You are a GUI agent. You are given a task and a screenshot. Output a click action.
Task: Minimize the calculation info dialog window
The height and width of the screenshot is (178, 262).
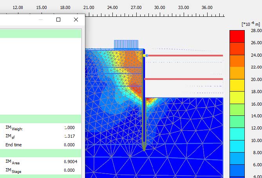(41, 20)
